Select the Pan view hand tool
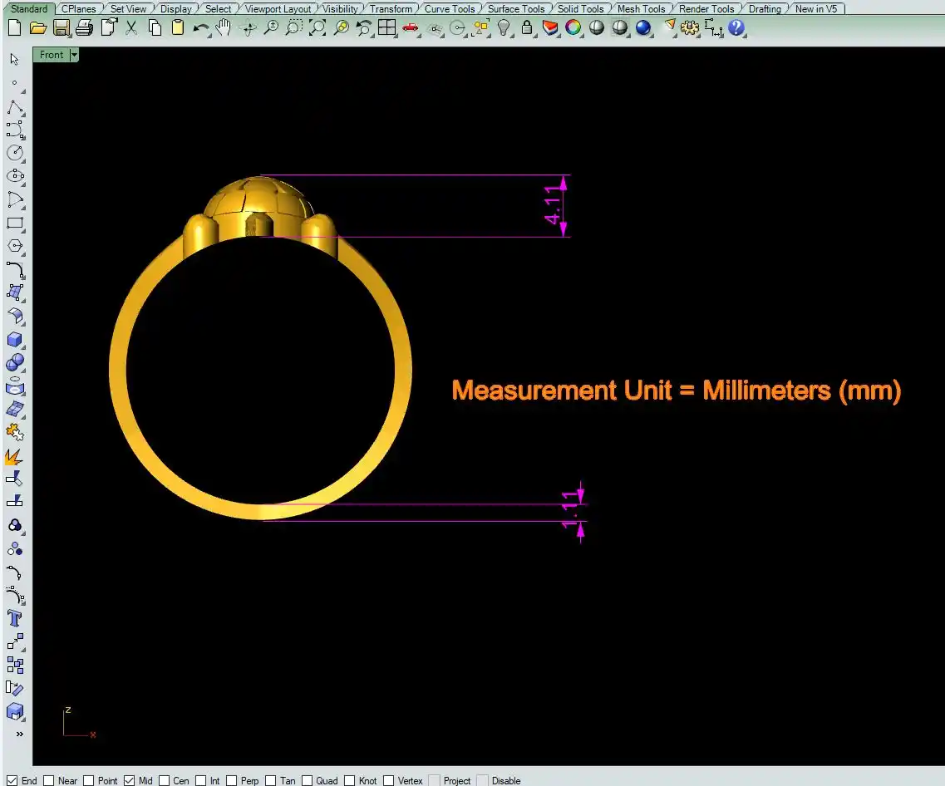 tap(223, 27)
